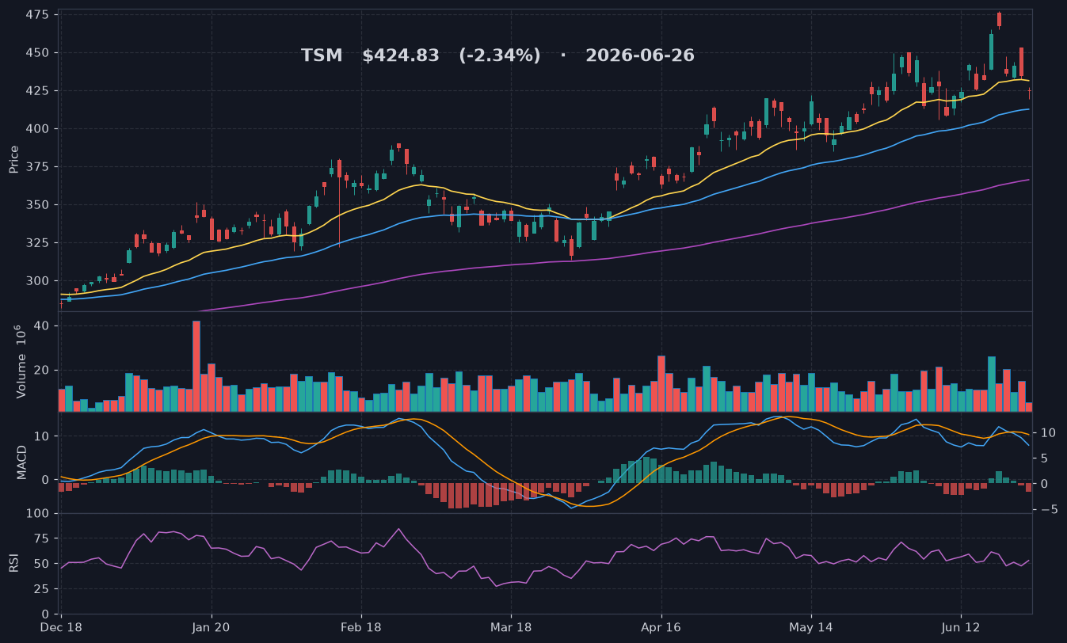Click the (-2.34%) change value
This screenshot has width=1067, height=643.
point(500,55)
